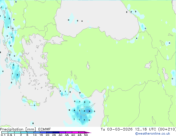176x136 pixels.
Task: Click the '35' legend scale label
Action: [67, 135]
